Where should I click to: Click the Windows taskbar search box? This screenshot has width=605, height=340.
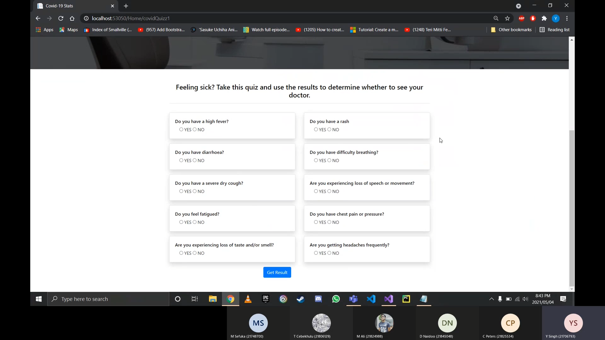[109, 299]
